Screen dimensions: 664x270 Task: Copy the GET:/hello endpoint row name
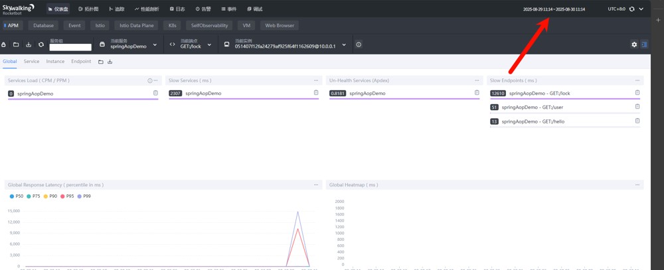pyautogui.click(x=637, y=121)
